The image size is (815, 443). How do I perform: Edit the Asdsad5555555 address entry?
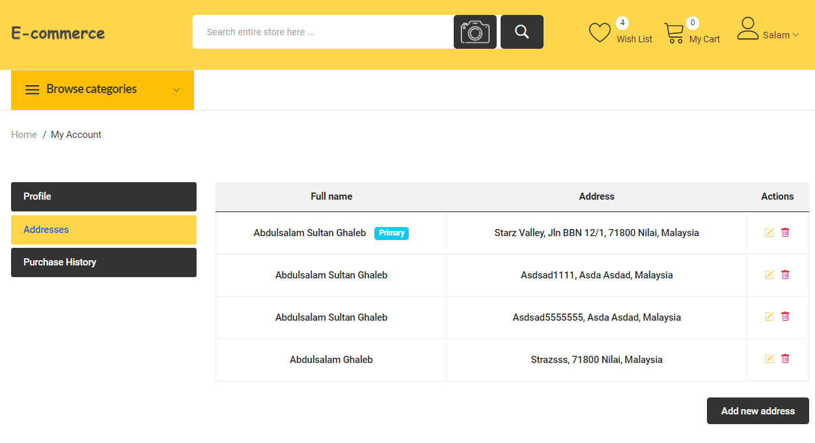(769, 317)
